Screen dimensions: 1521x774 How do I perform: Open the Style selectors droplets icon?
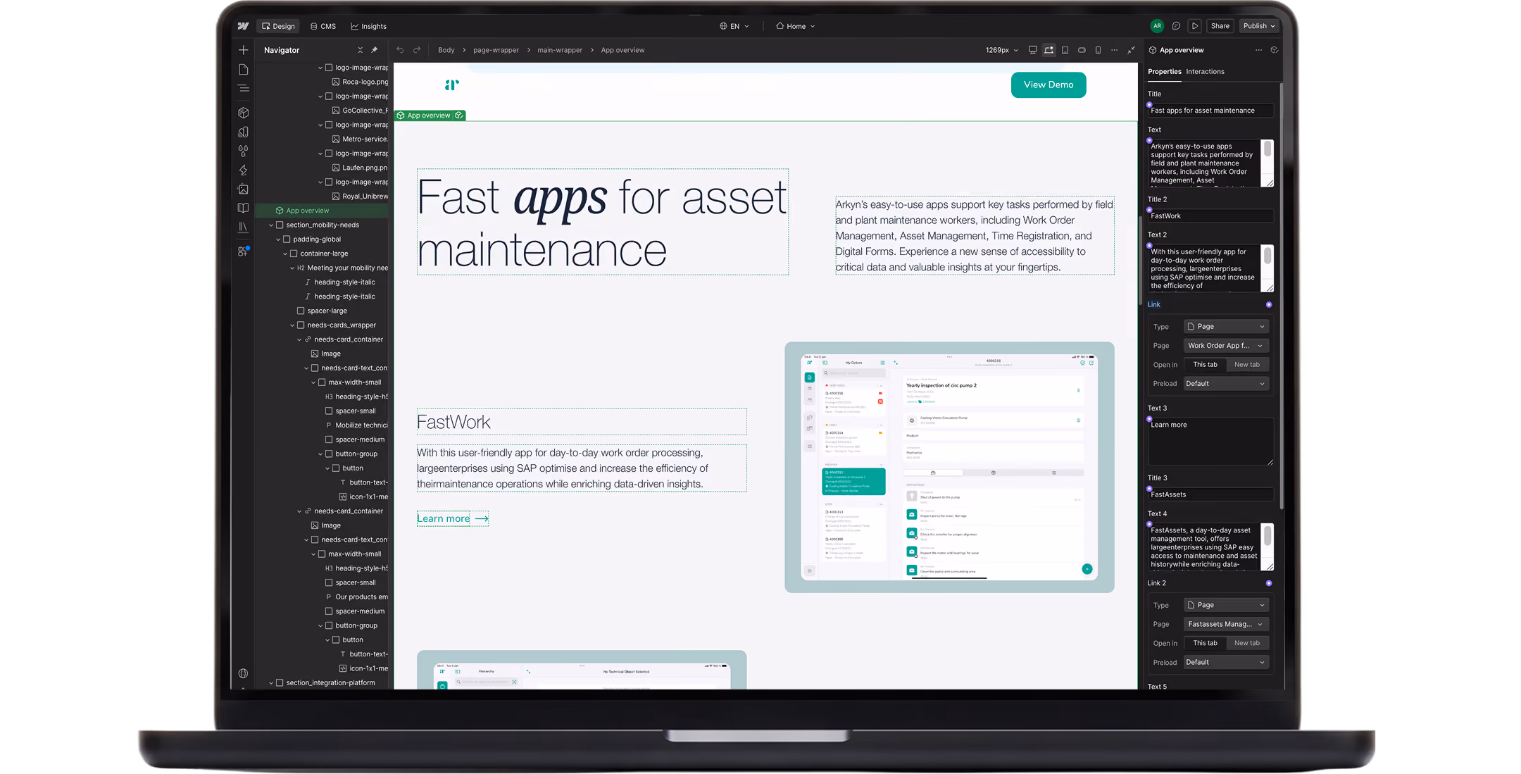coord(244,151)
